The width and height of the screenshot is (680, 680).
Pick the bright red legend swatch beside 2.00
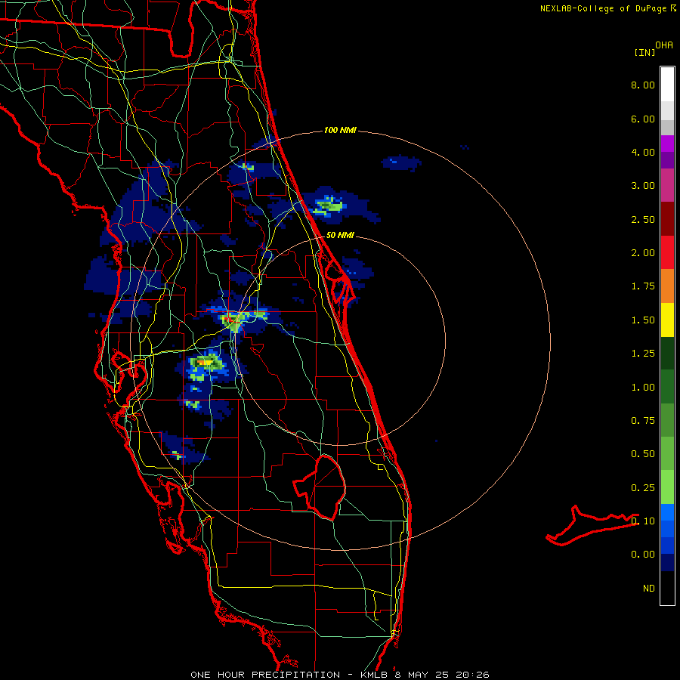point(667,253)
